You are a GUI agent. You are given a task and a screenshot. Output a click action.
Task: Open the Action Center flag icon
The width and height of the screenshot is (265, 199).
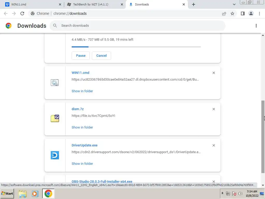point(234,194)
